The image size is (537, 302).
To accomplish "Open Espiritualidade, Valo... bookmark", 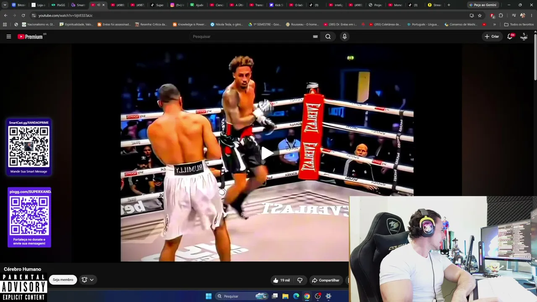I will (76, 24).
